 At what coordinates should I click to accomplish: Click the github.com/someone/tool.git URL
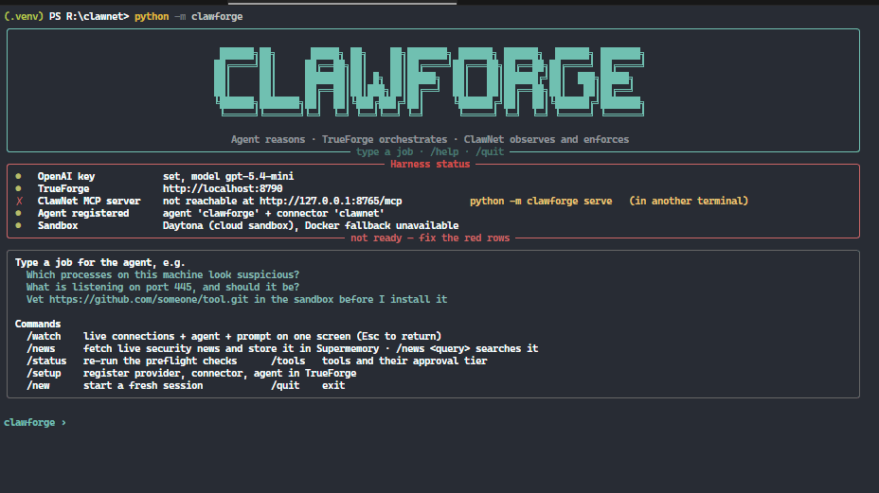(149, 299)
